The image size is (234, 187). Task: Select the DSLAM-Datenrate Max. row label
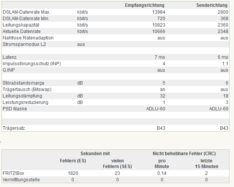coord(26,12)
